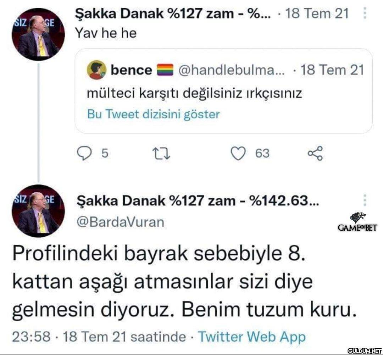Screen dimensions: 383x355
Task: Open the three-dot menu beside @BardaVuran
Action: pyautogui.click(x=366, y=201)
